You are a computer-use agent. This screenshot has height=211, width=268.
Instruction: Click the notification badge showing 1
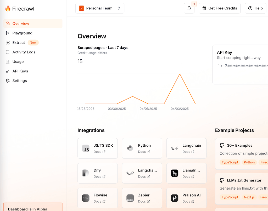(194, 4)
